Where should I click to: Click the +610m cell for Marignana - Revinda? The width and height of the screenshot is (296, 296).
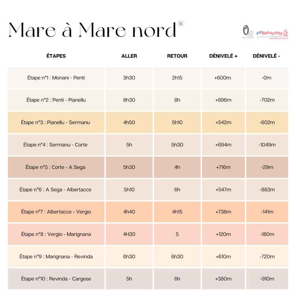[223, 257]
